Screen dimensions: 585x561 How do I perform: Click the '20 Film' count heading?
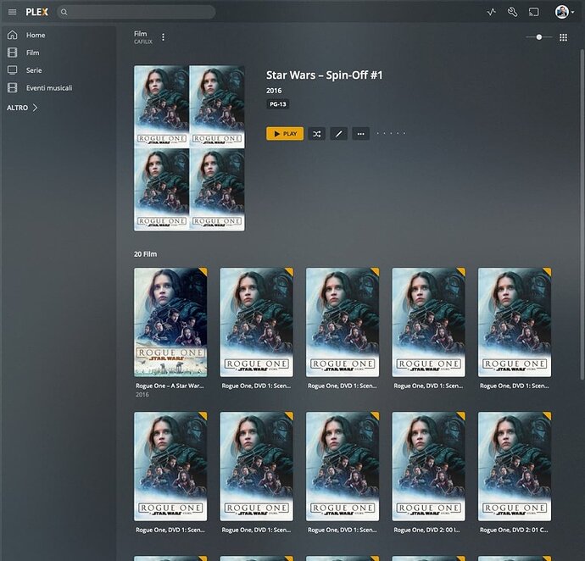point(146,254)
